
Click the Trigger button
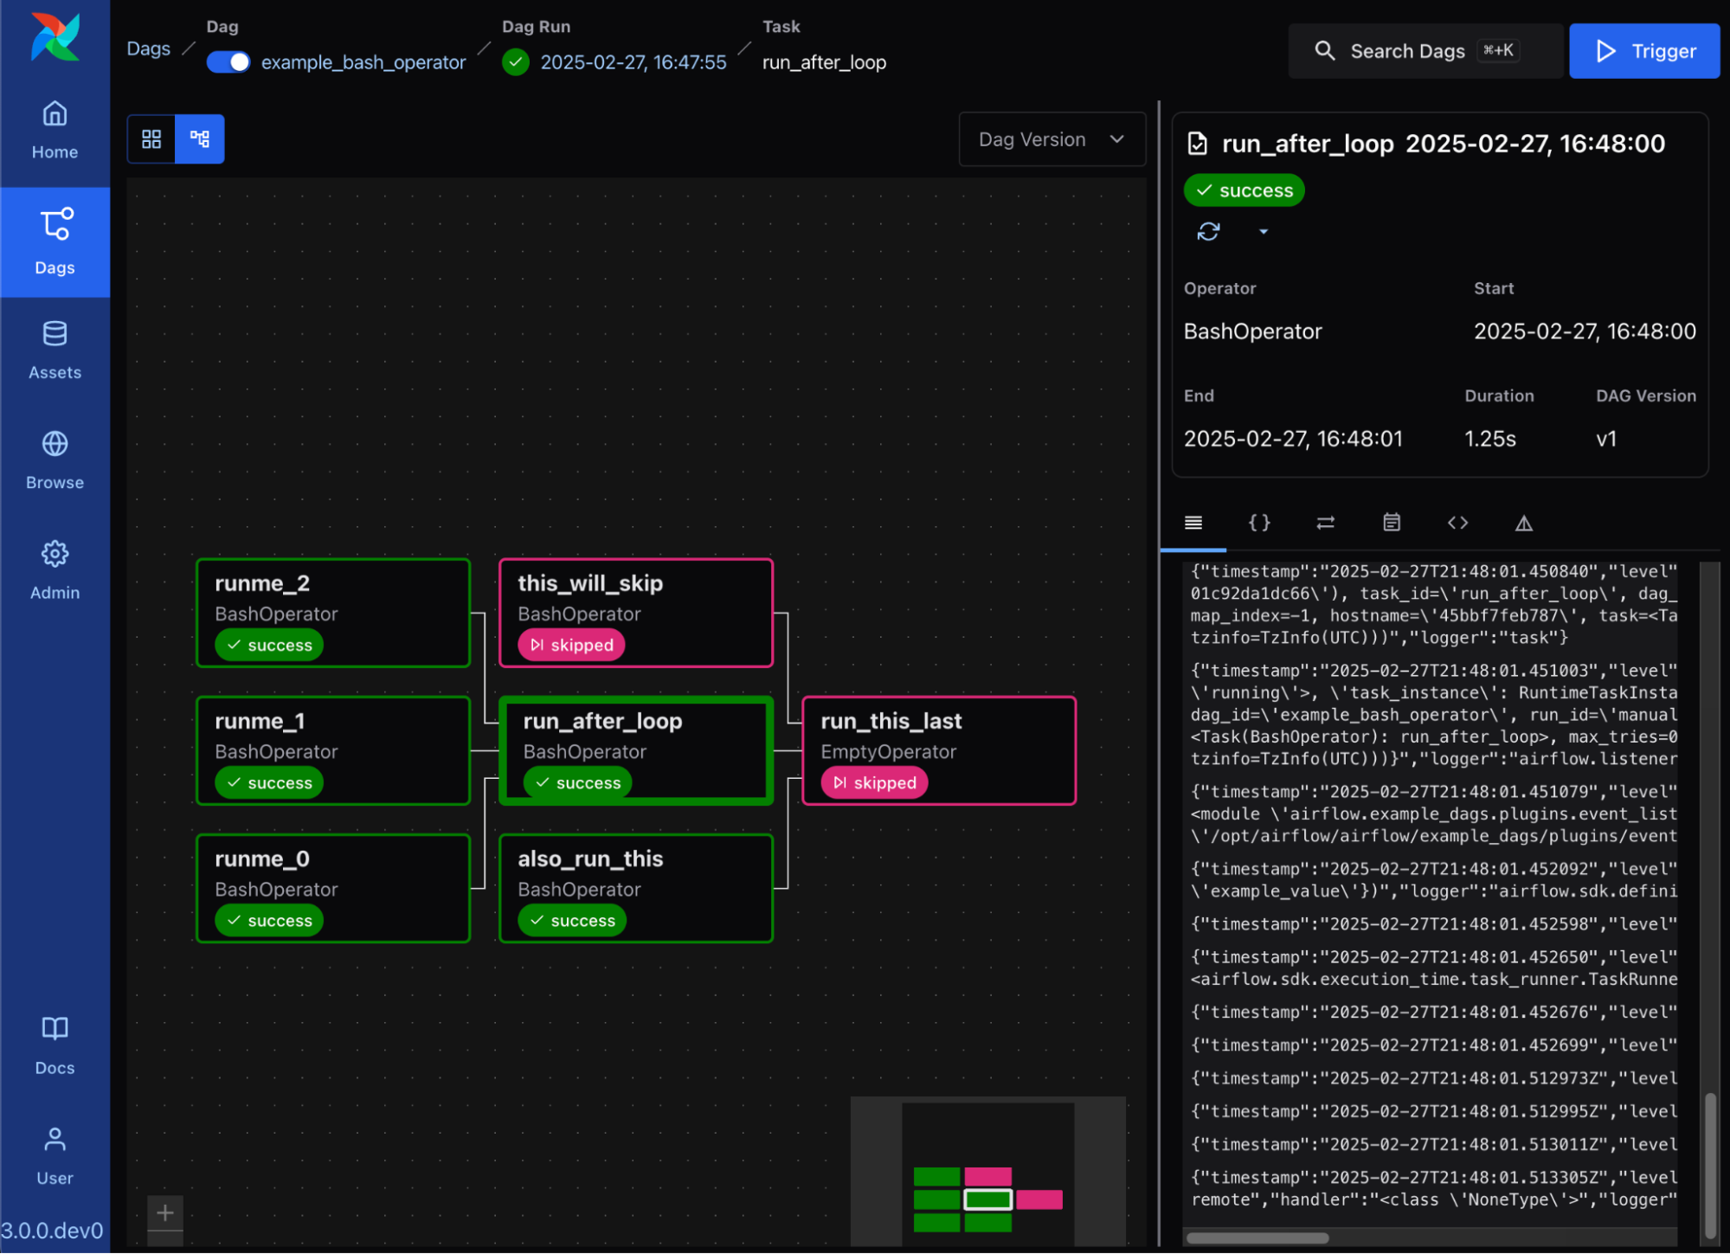1643,51
